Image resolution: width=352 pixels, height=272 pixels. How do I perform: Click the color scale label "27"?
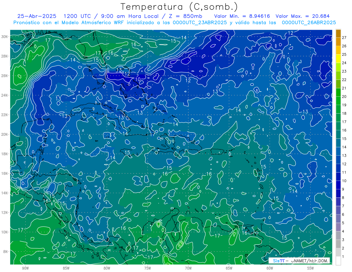pyautogui.click(x=344, y=37)
